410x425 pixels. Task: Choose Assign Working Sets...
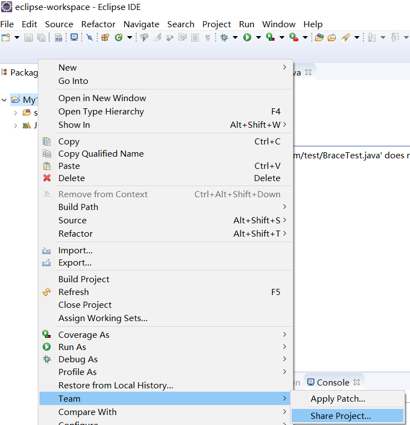tap(166, 318)
